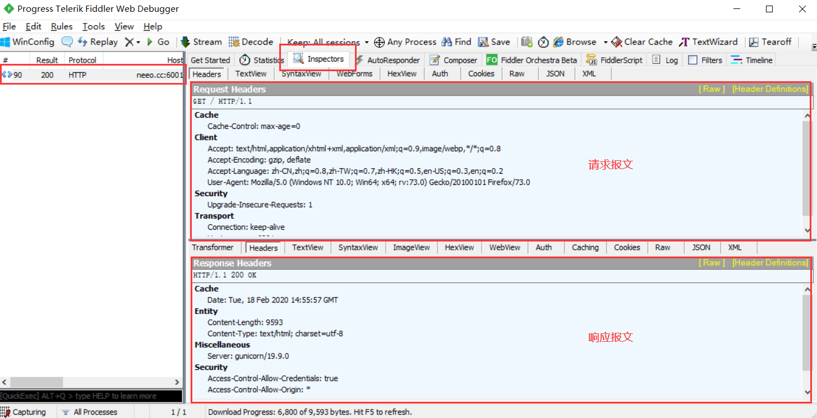This screenshot has width=817, height=418.
Task: Toggle the Decode option
Action: [251, 42]
